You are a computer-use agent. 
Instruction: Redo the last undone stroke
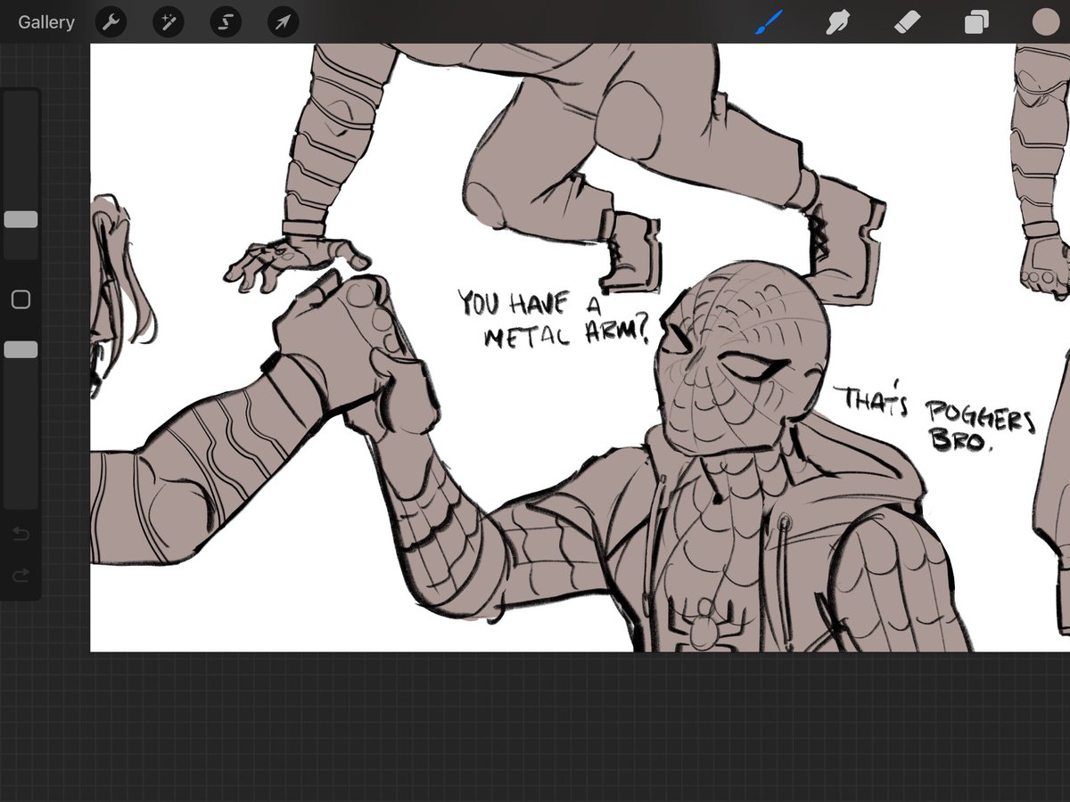21,577
